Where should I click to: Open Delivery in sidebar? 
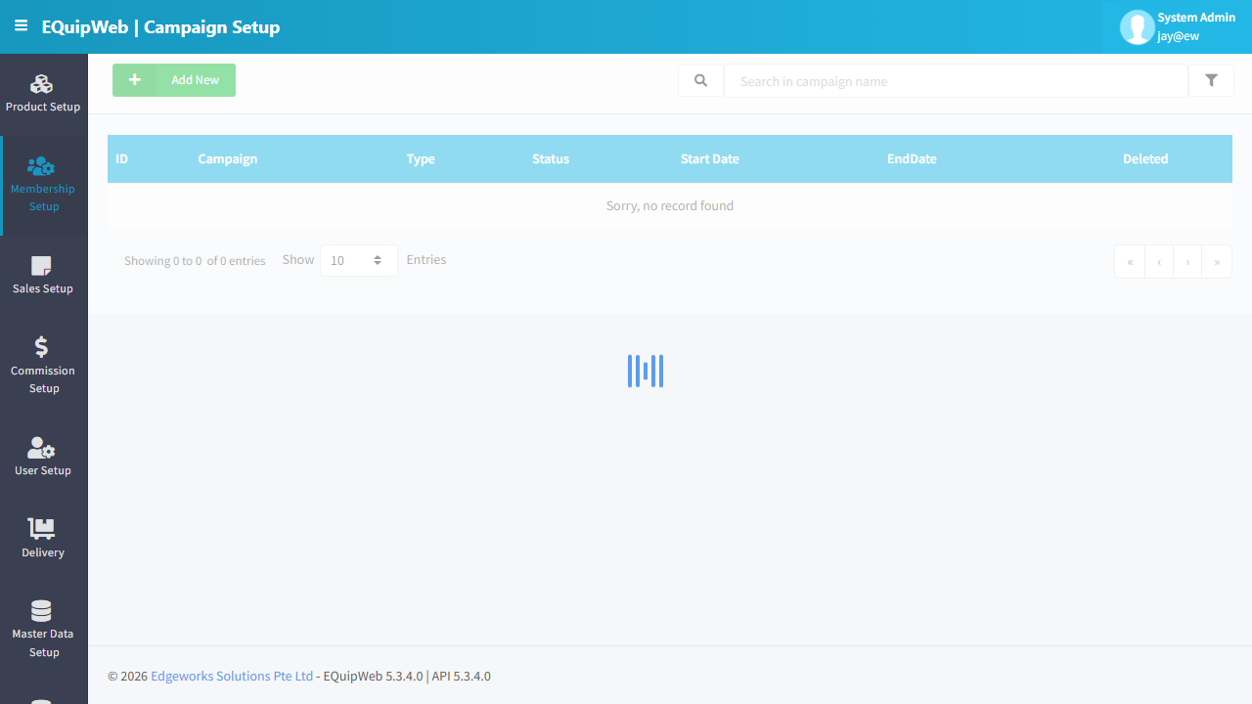[x=43, y=540]
